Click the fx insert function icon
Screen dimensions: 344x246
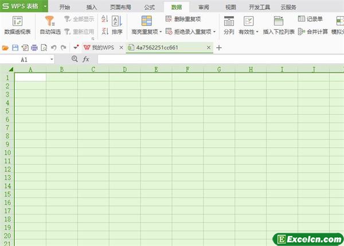coord(86,59)
